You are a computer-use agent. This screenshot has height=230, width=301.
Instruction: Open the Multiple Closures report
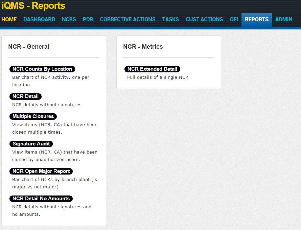(33, 116)
